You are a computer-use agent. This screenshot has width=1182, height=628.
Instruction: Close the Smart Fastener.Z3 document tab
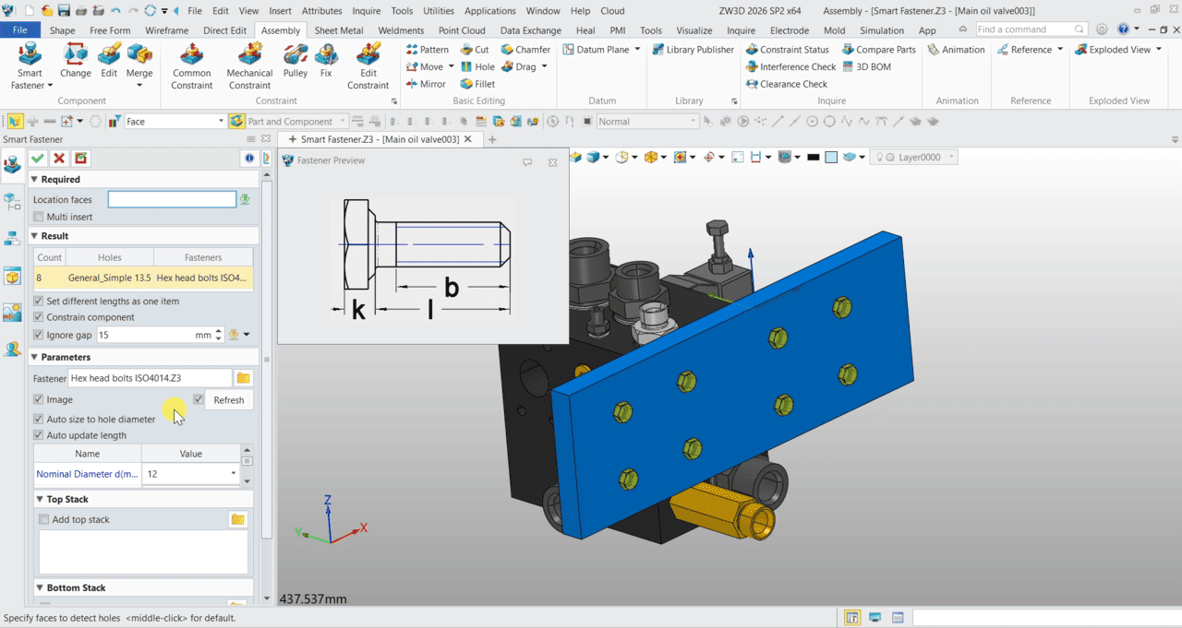tap(468, 139)
